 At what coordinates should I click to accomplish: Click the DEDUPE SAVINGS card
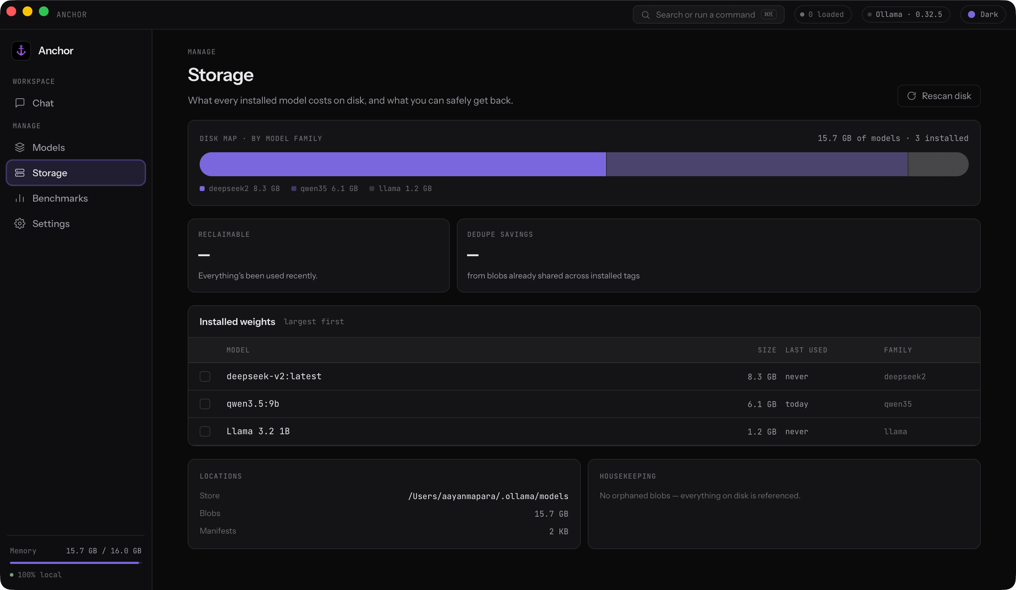coord(719,255)
